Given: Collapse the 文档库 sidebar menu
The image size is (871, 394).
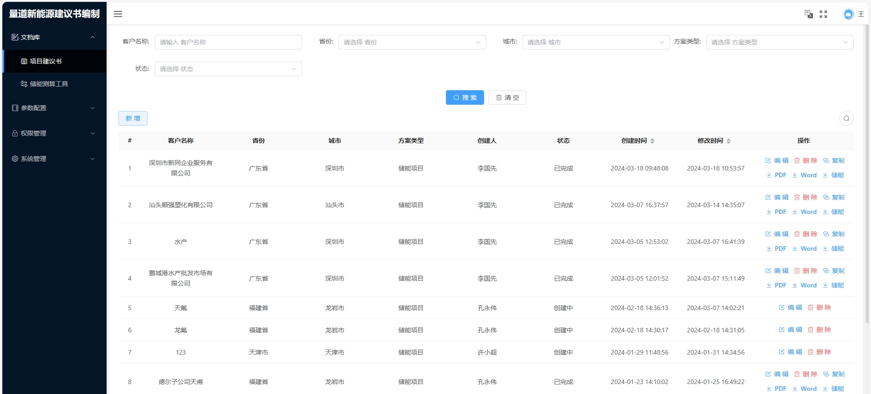Looking at the screenshot, I should [54, 37].
